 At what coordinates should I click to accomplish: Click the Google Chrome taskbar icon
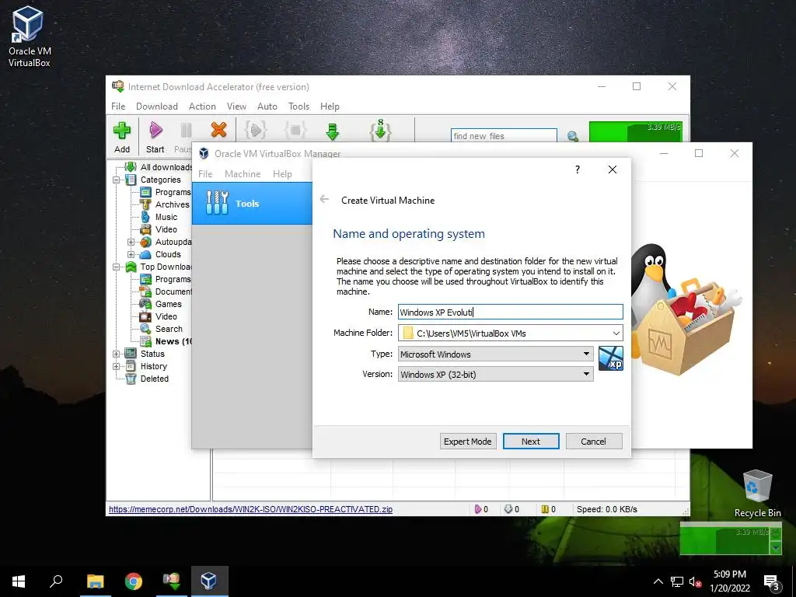[x=134, y=581]
